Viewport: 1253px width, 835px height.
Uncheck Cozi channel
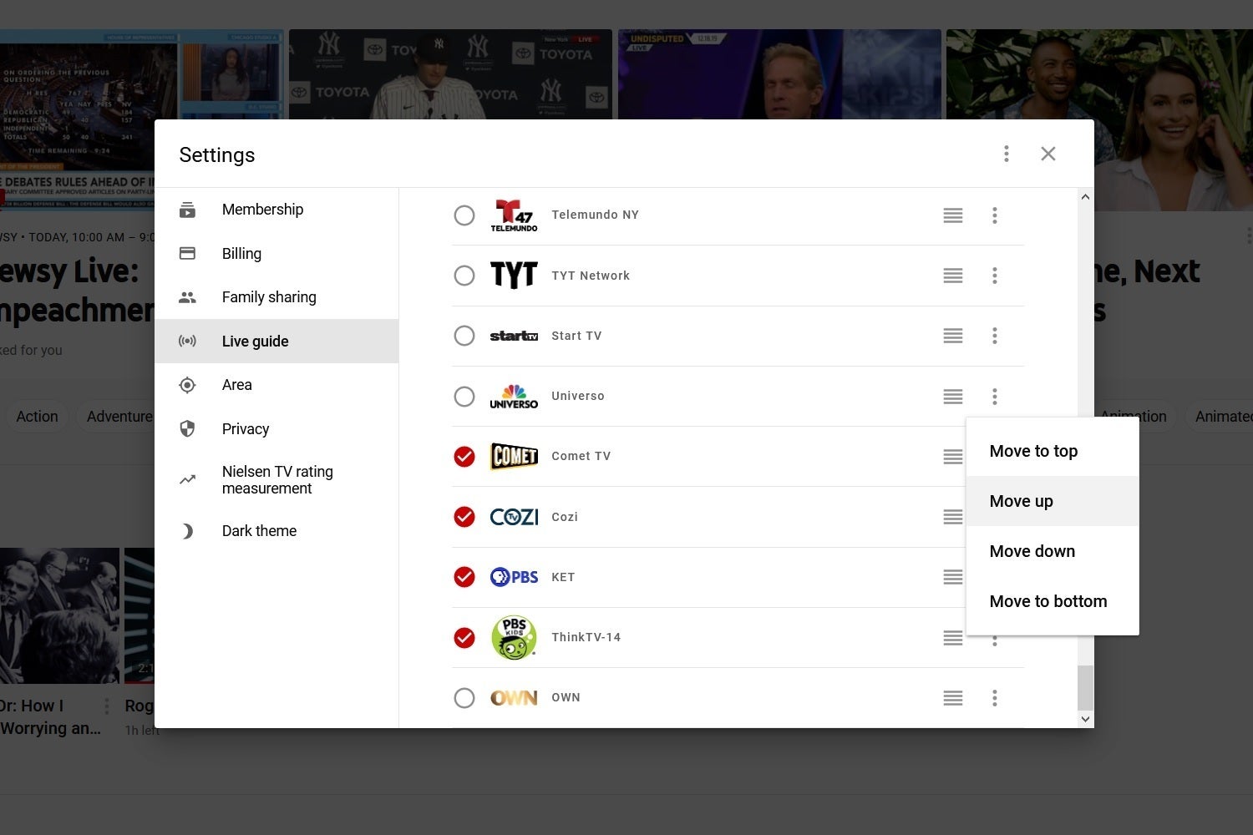(464, 517)
